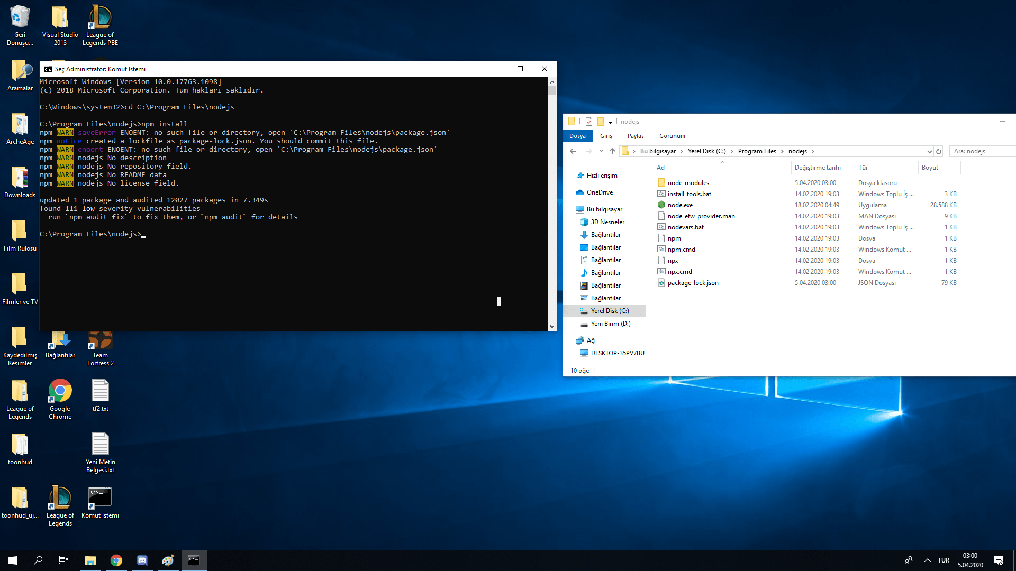Viewport: 1016px width, 571px height.
Task: Open the Görünüm ribbon tab
Action: (x=672, y=136)
